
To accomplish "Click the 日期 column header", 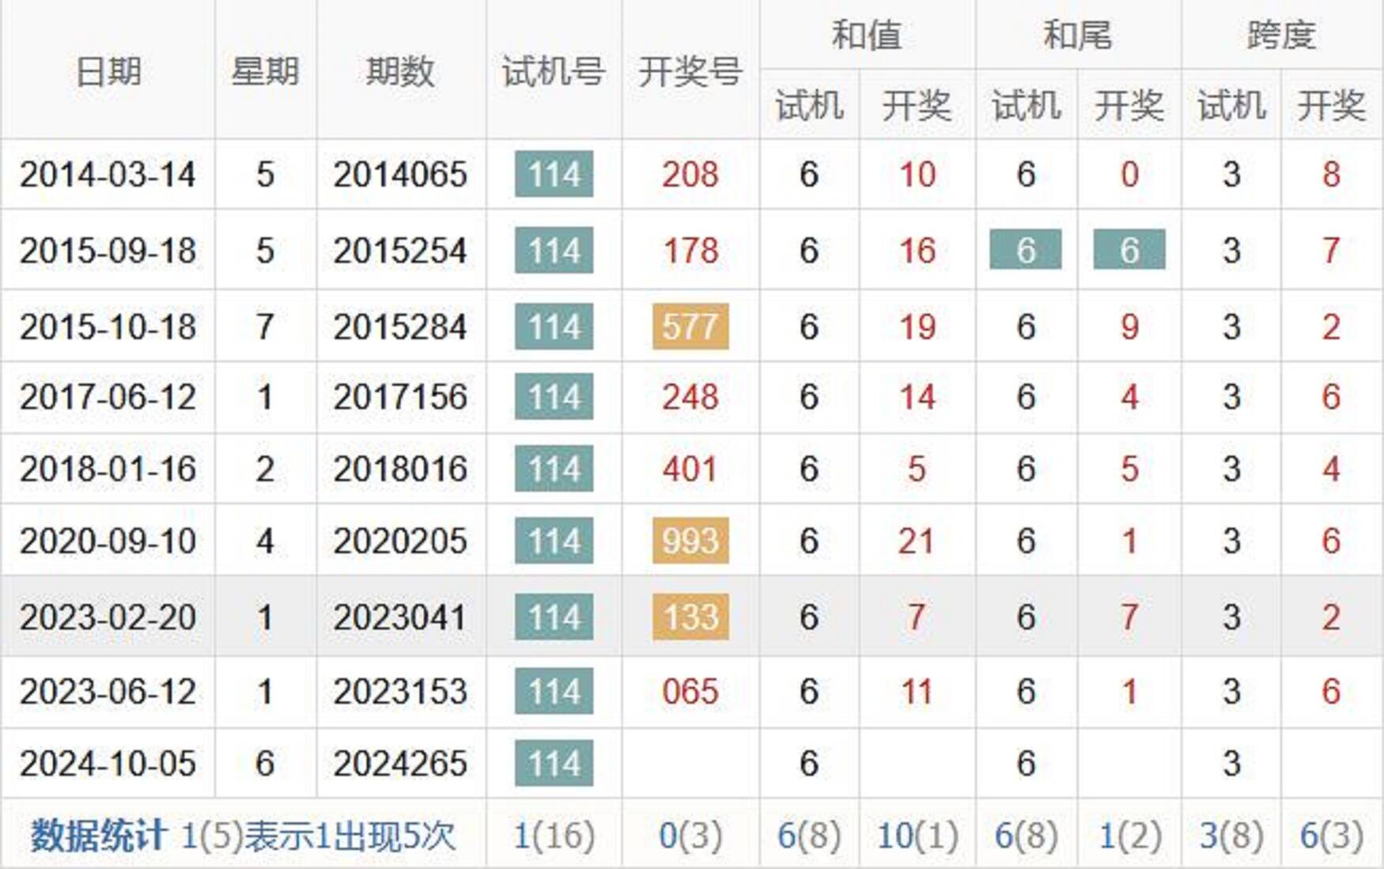I will pos(108,71).
